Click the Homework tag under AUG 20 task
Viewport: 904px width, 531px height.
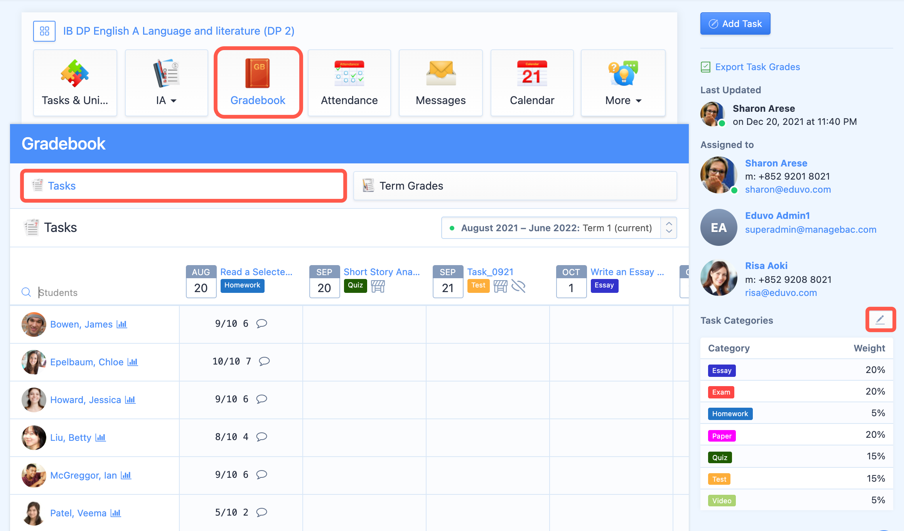pyautogui.click(x=242, y=286)
